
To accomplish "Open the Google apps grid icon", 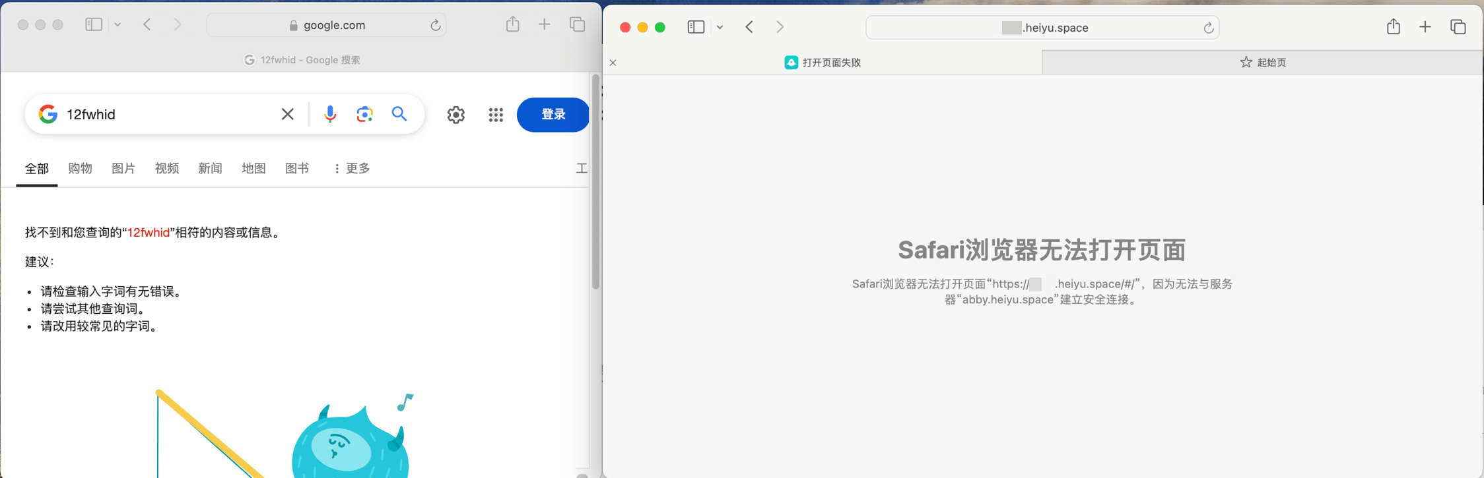I will pyautogui.click(x=496, y=115).
